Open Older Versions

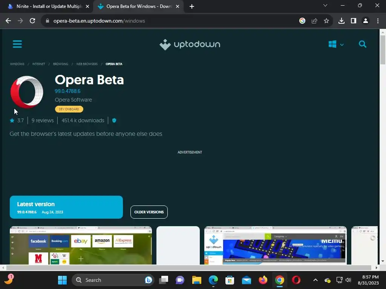[149, 212]
